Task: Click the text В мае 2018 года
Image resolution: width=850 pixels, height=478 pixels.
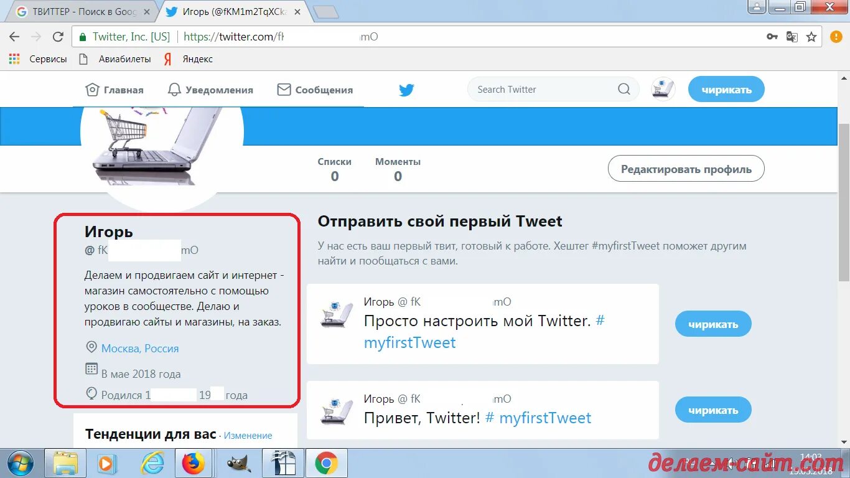Action: pyautogui.click(x=141, y=374)
